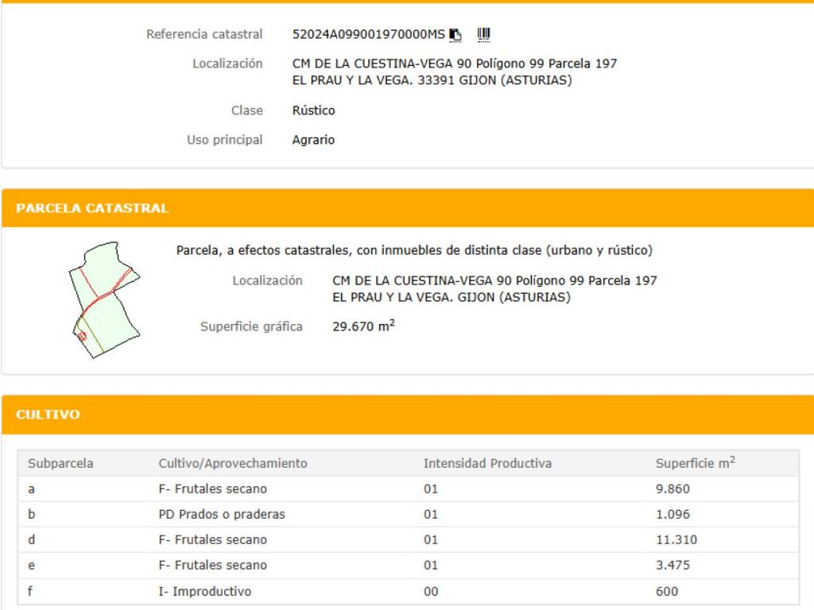
Task: Click the Superficie gráfica value 29.670 m²
Action: click(363, 326)
